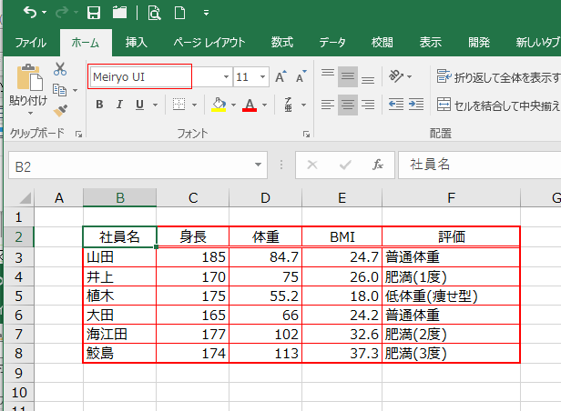The height and width of the screenshot is (411, 561).
Task: Select cell F5 containing 低体重(痩せ型)
Action: pyautogui.click(x=451, y=296)
